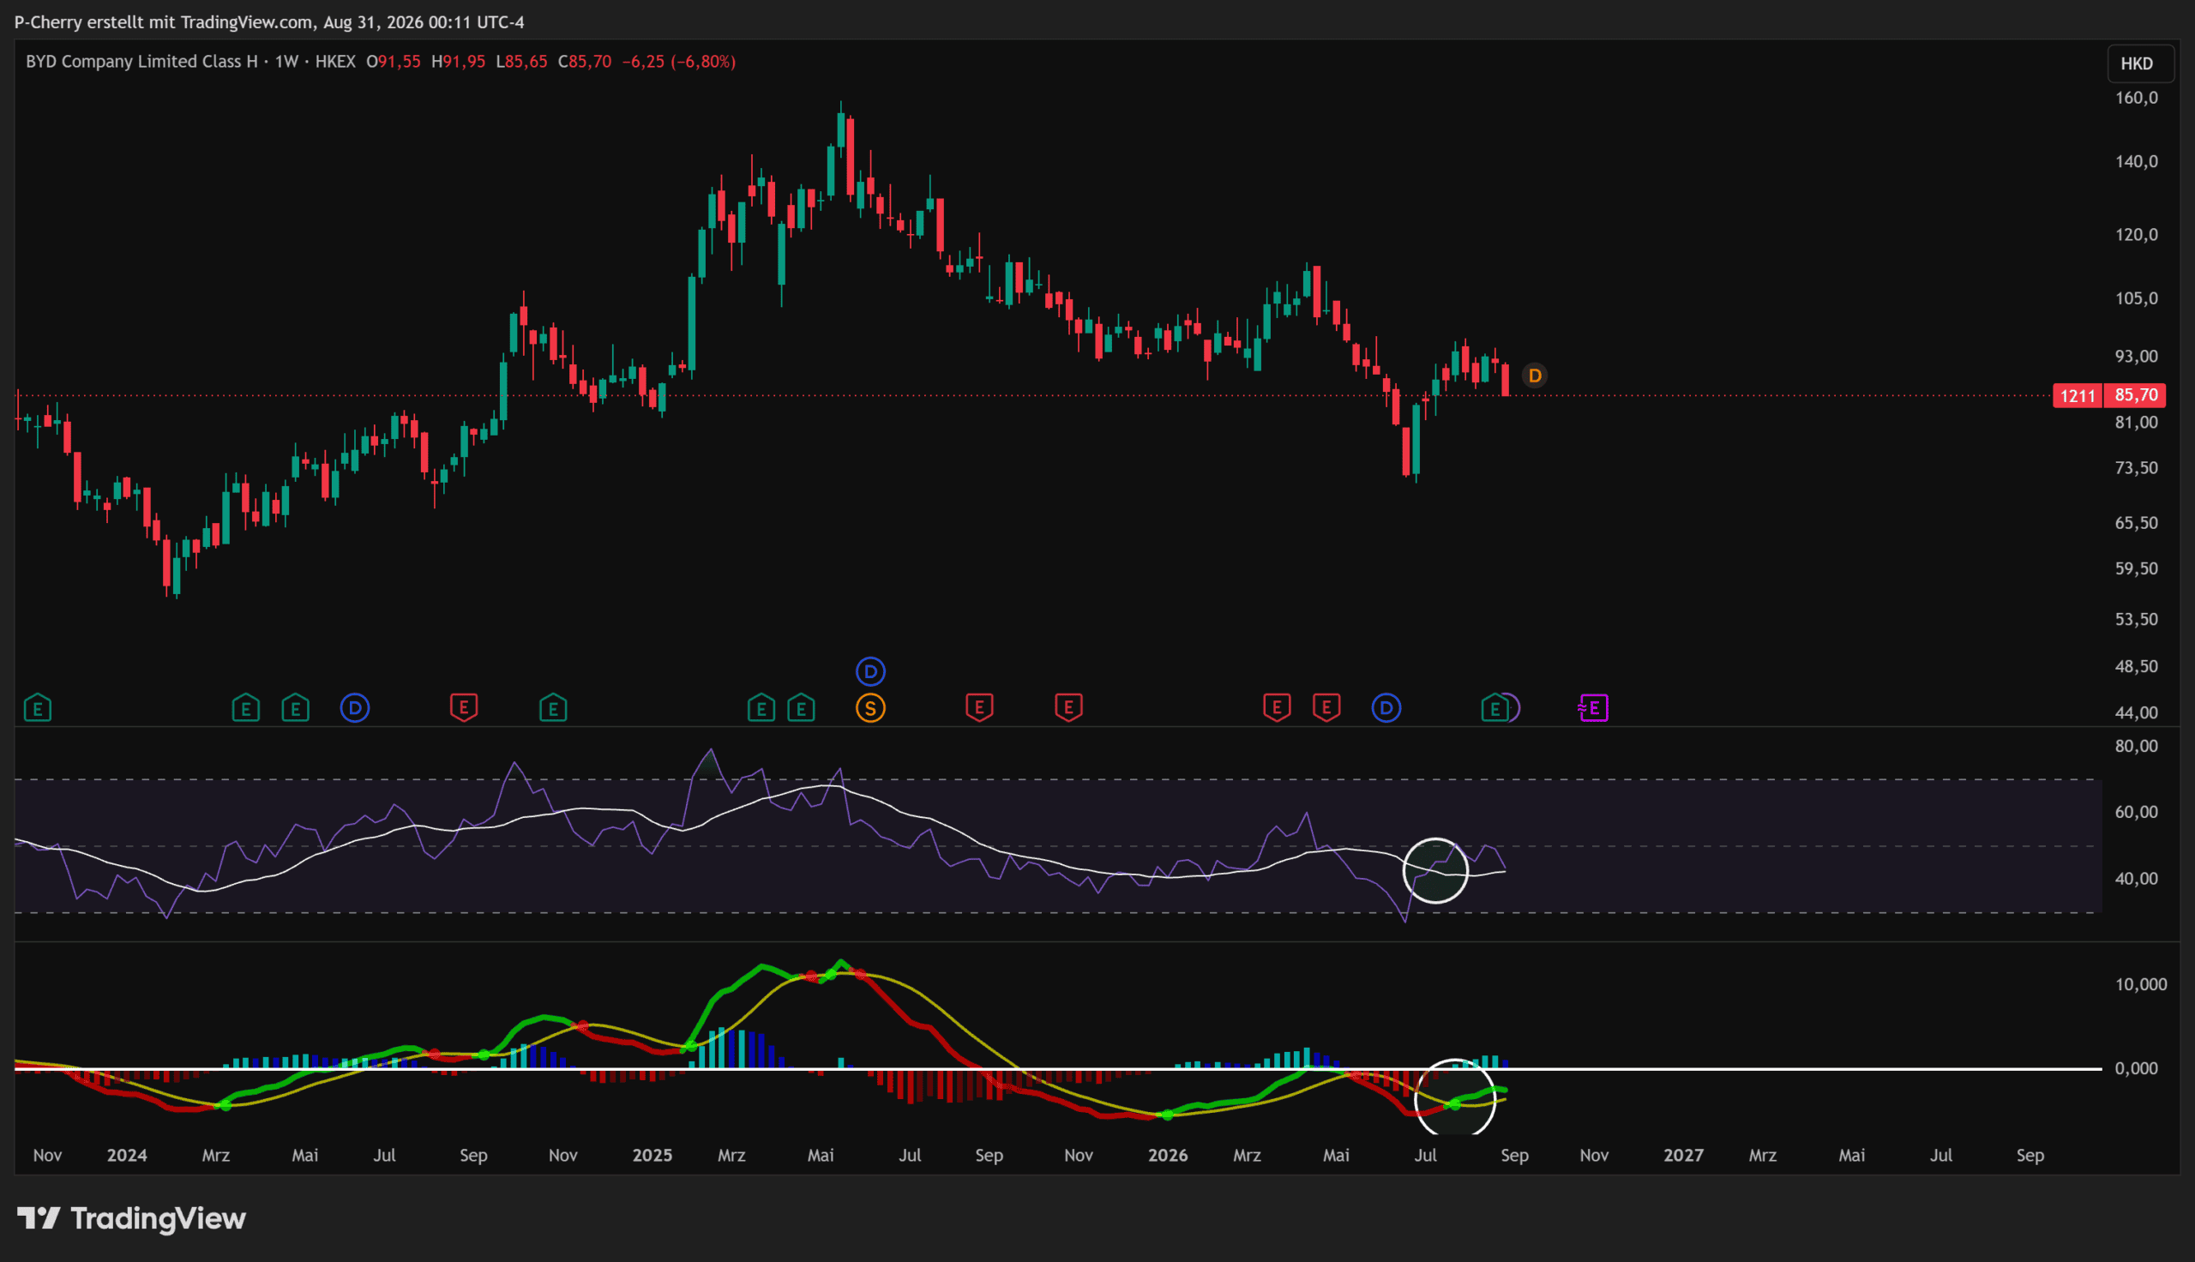Click the 120,0 price scale label

click(2137, 234)
